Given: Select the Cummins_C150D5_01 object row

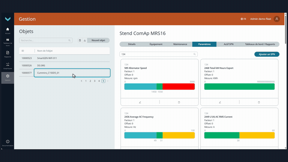Looking at the screenshot, I should click(x=64, y=73).
